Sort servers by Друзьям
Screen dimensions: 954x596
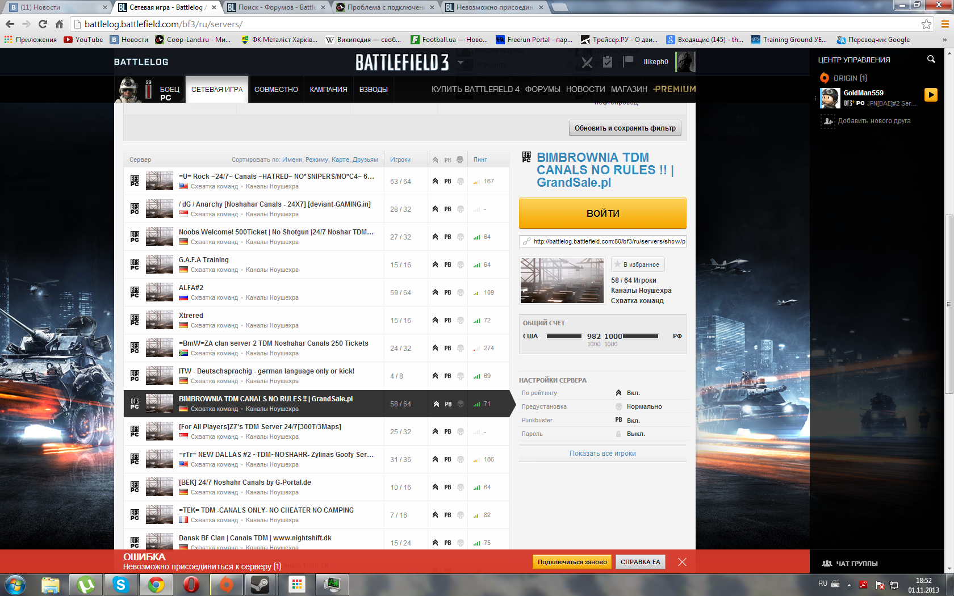click(x=365, y=160)
